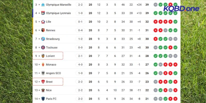This screenshot has width=206, height=103.
Task: Open the Lorient team link
Action: pos(50,56)
